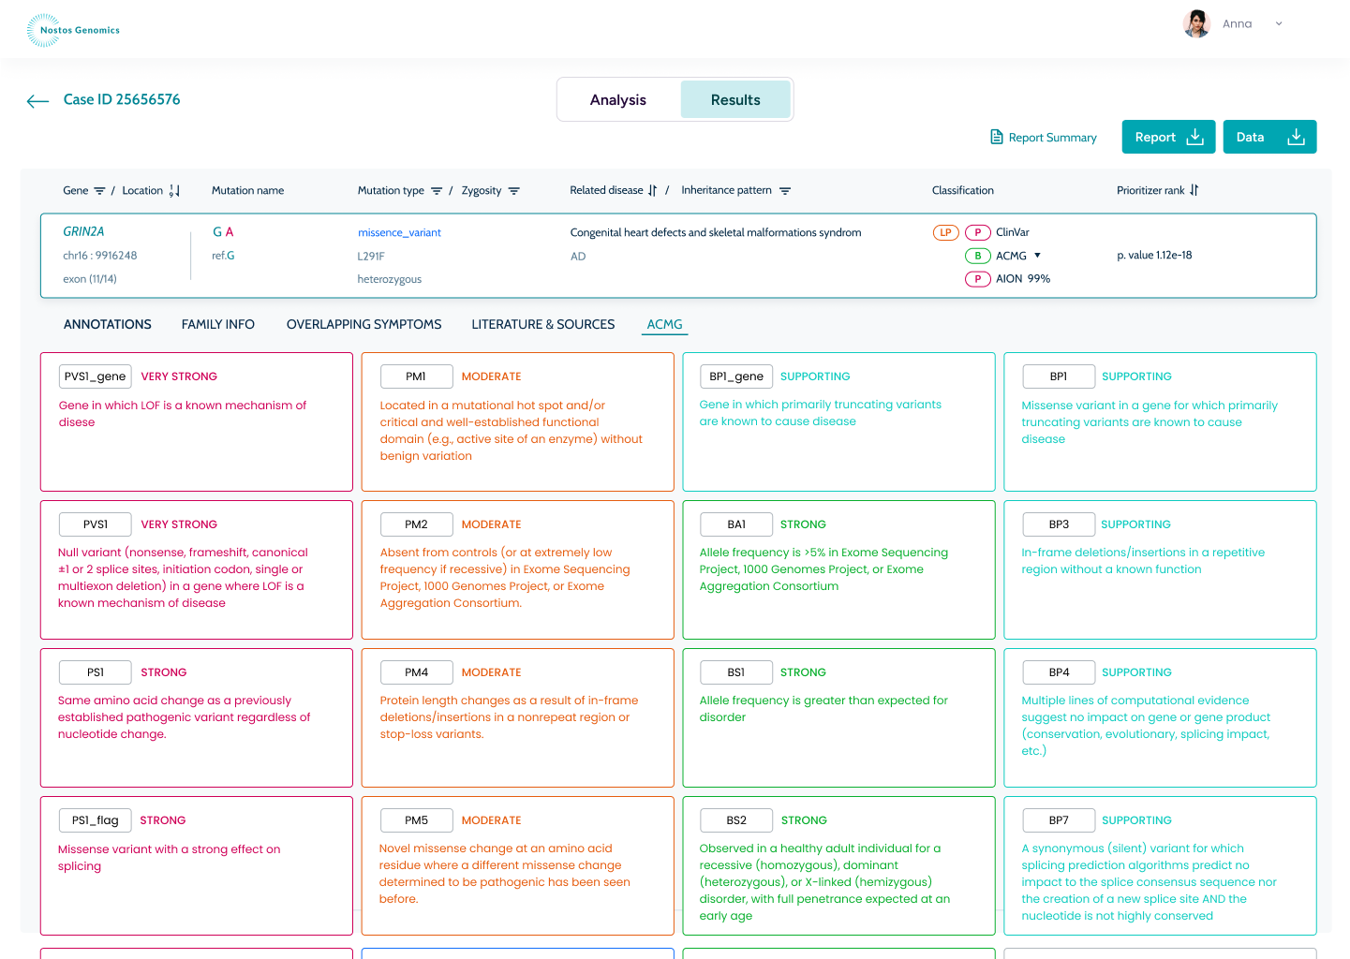Select the BP1_gene criterion tag
Viewport: 1350px width, 959px height.
point(736,376)
